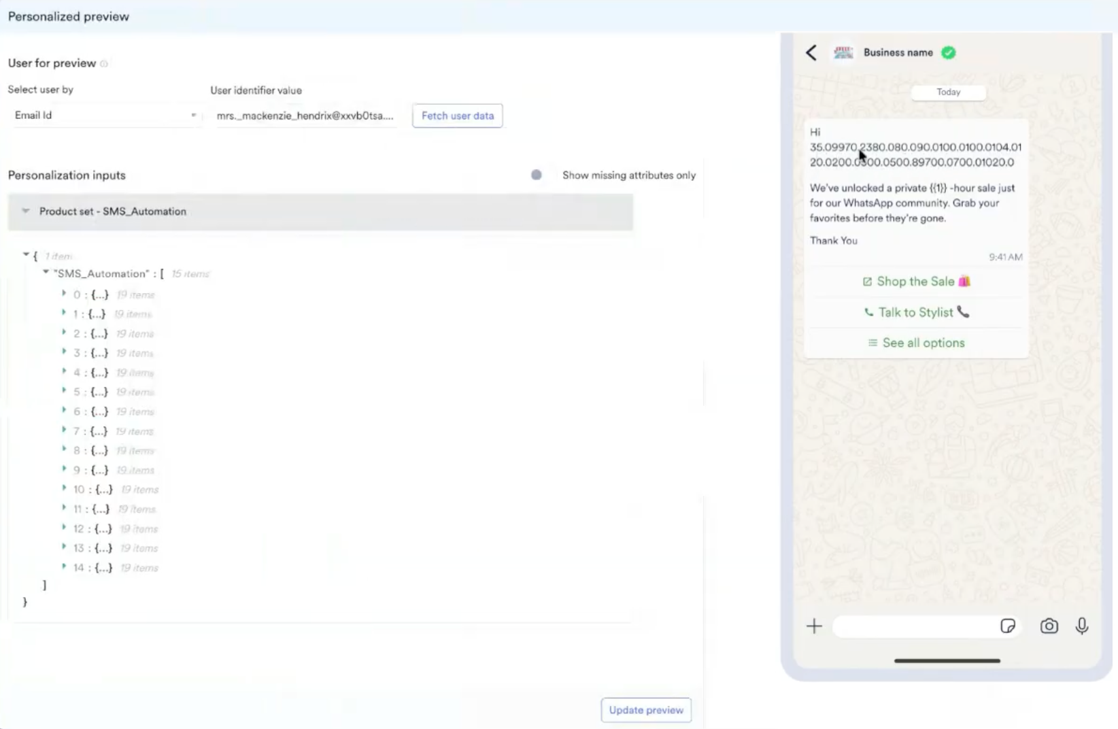
Task: Click the Personalization inputs heading
Action: point(67,175)
